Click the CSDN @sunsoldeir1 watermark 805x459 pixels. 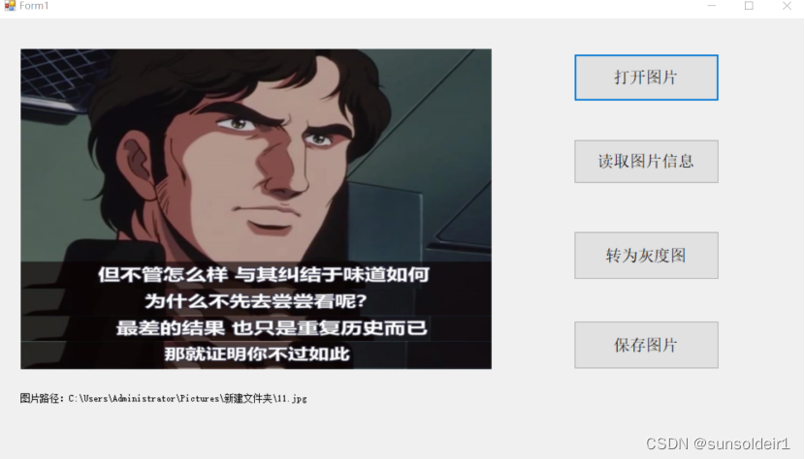coord(717,444)
